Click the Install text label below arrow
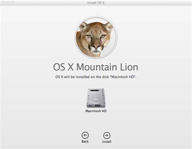This screenshot has height=149, width=192. coord(107,142)
